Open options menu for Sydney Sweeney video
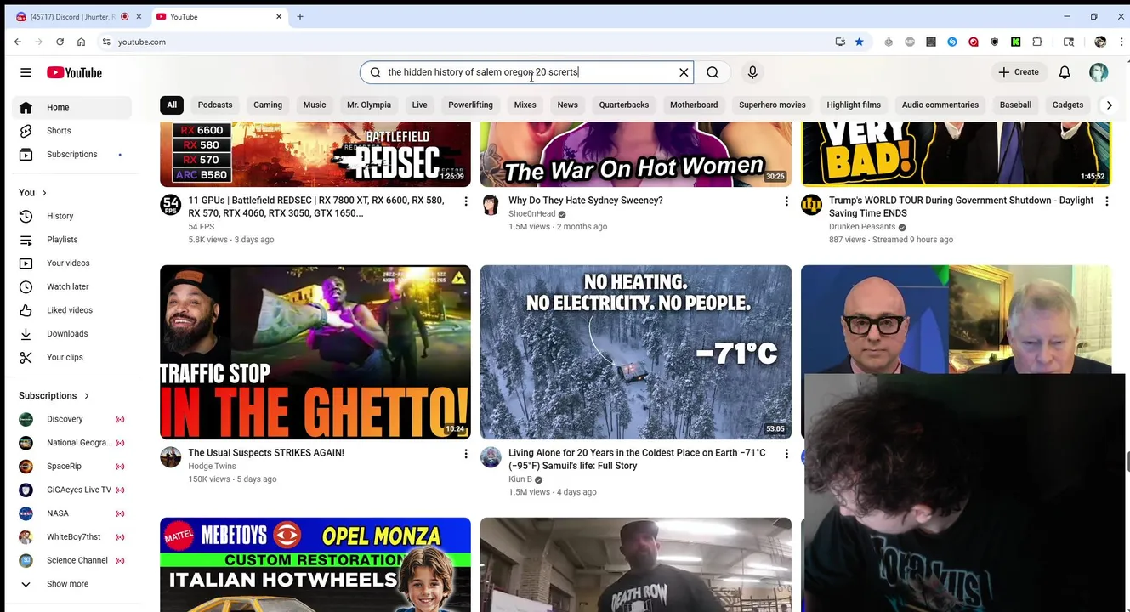Image resolution: width=1130 pixels, height=612 pixels. [x=786, y=201]
